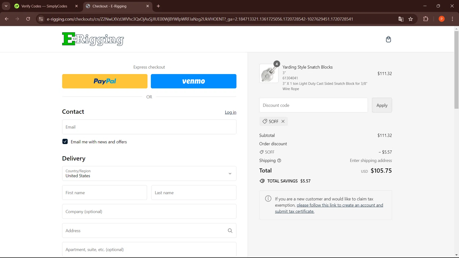Pay with the PayPal express button
459x258 pixels.
(105, 81)
